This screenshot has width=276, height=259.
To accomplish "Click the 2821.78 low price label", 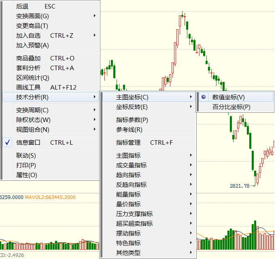I will (240, 186).
